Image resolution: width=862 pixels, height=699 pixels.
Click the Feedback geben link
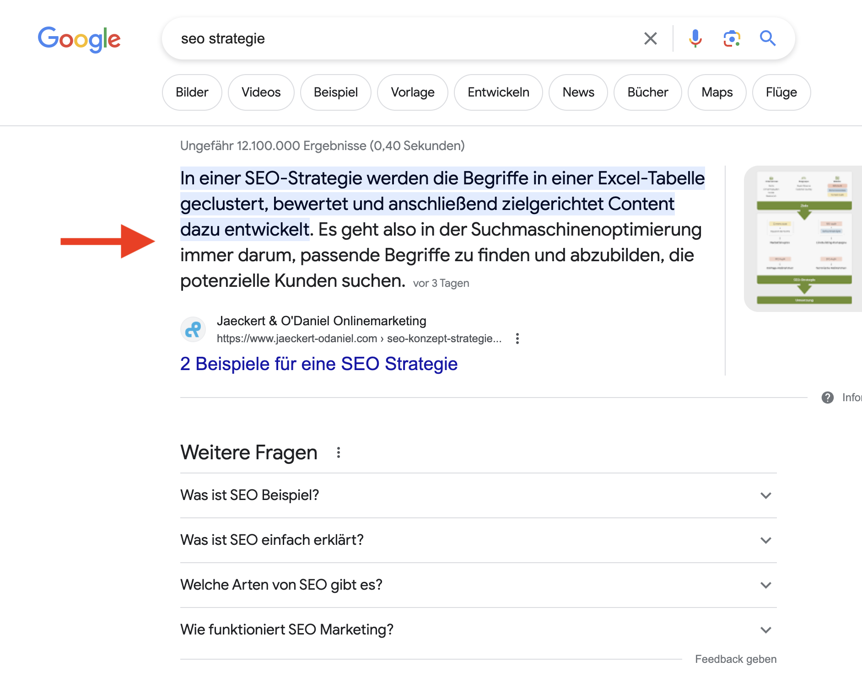(735, 659)
